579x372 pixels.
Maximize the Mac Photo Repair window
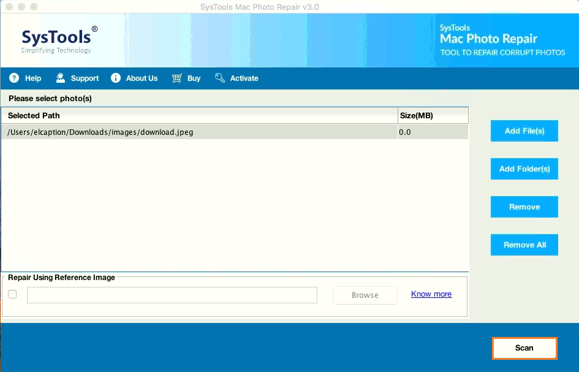pos(34,7)
